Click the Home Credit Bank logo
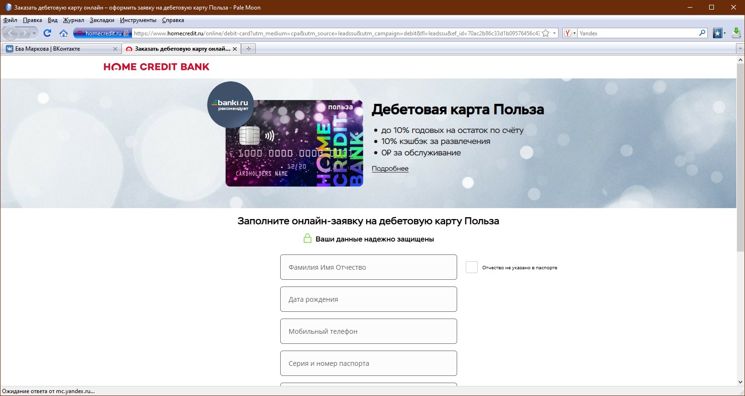745x396 pixels. 156,67
